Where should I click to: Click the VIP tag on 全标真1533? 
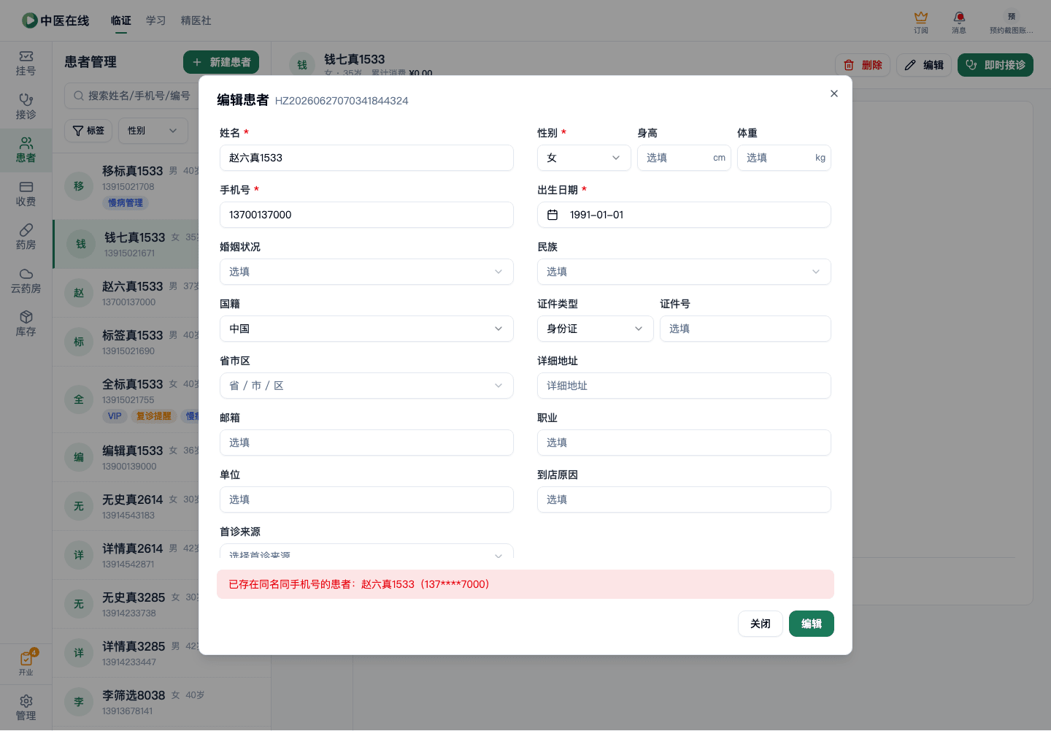[115, 416]
